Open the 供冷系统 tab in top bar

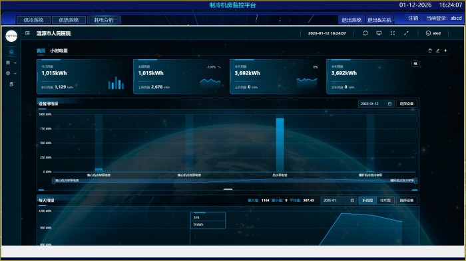(x=33, y=20)
